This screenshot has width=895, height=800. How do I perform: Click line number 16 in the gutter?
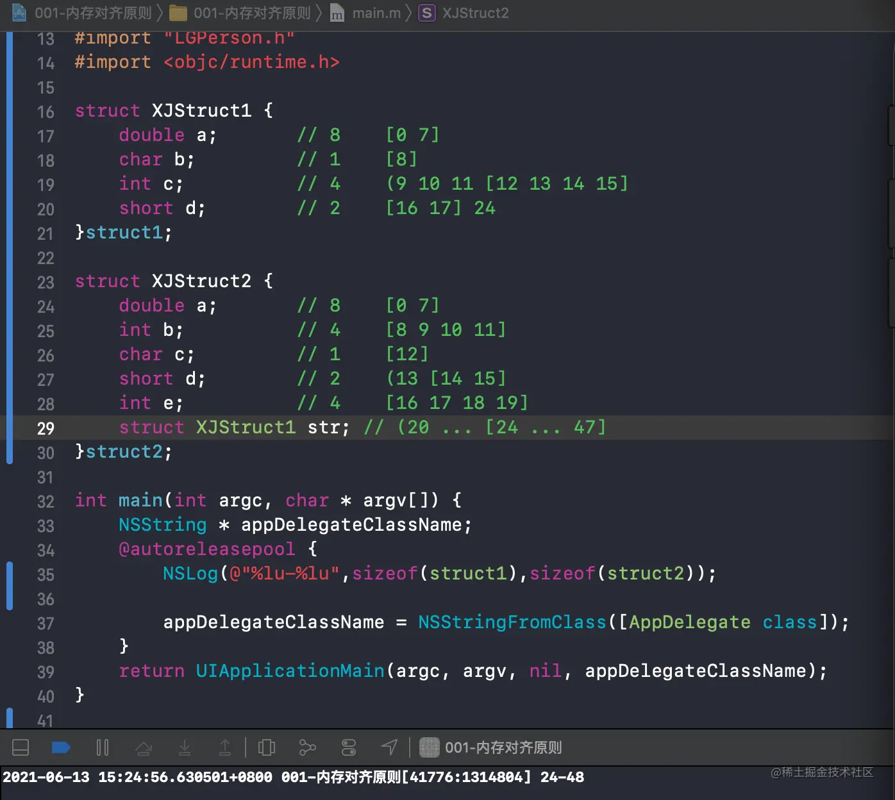pyautogui.click(x=46, y=112)
